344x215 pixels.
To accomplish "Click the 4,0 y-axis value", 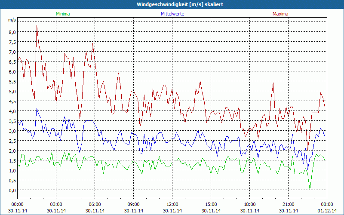I will pos(12,111).
